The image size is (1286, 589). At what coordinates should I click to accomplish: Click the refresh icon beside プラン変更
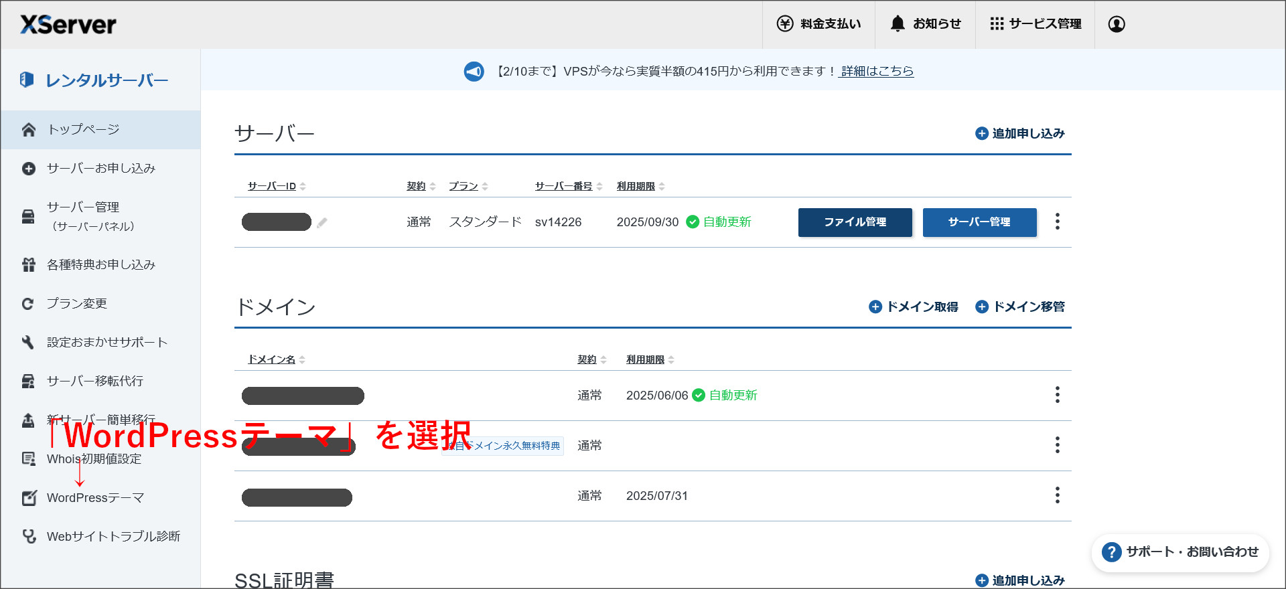click(x=28, y=304)
